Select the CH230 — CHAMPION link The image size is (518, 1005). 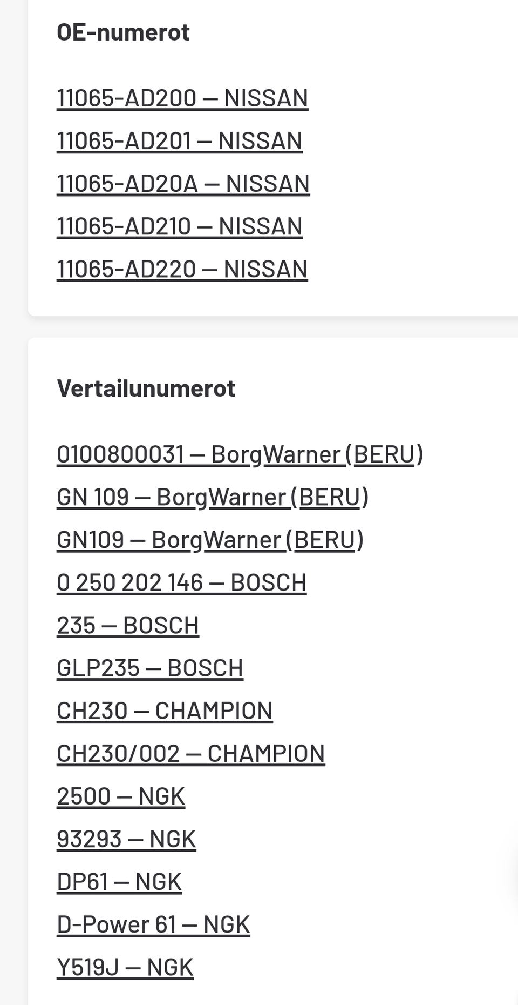[165, 711]
